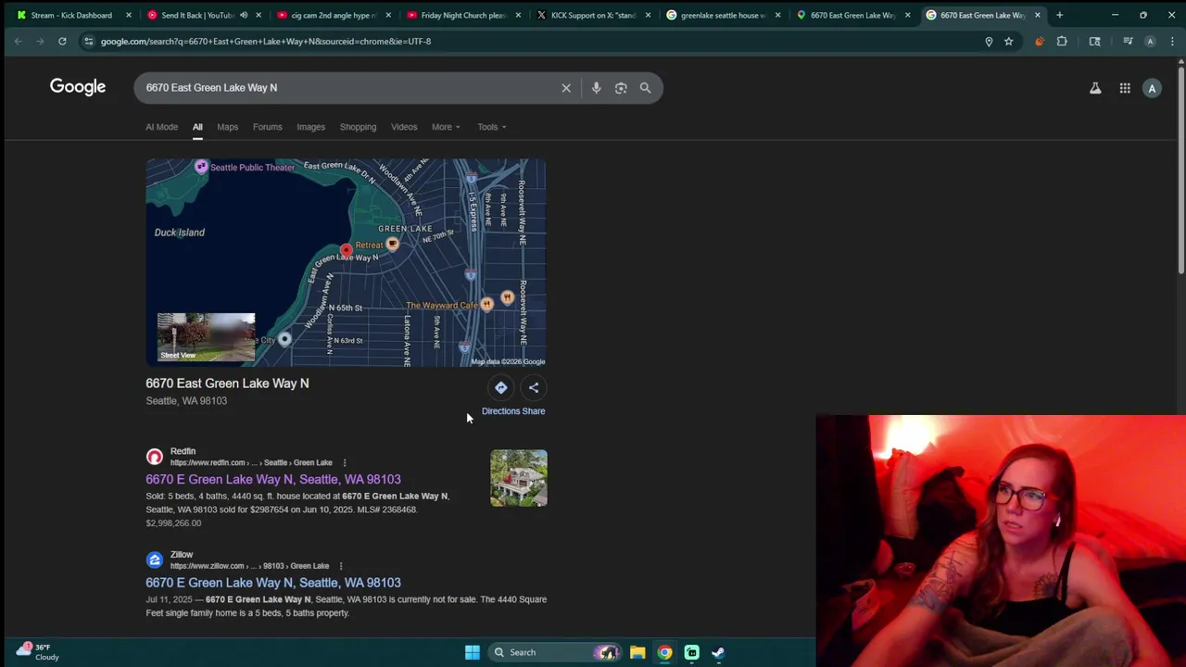Screen dimensions: 1186x667
Task: Open the Google apps grid
Action: [x=1125, y=88]
